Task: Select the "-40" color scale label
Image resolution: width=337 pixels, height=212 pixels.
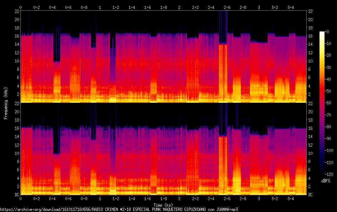Action: coord(328,79)
